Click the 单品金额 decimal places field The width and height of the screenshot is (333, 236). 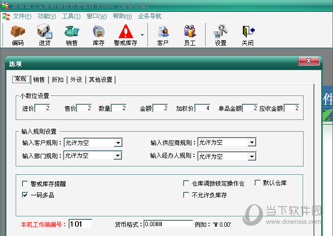click(x=250, y=108)
